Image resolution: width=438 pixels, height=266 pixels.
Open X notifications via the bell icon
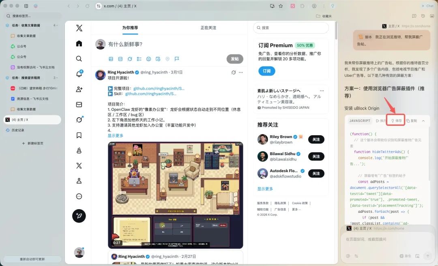pyautogui.click(x=79, y=73)
